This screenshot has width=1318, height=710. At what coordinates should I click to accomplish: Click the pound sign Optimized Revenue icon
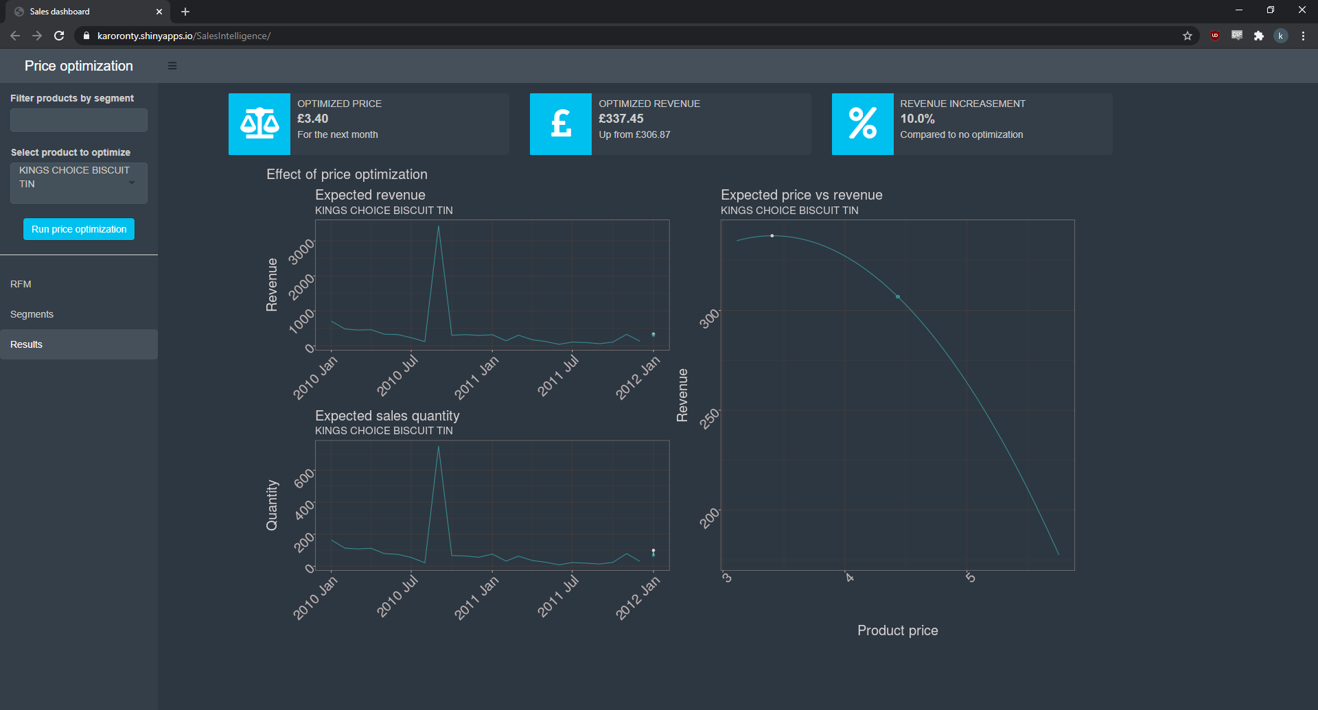[x=561, y=124]
